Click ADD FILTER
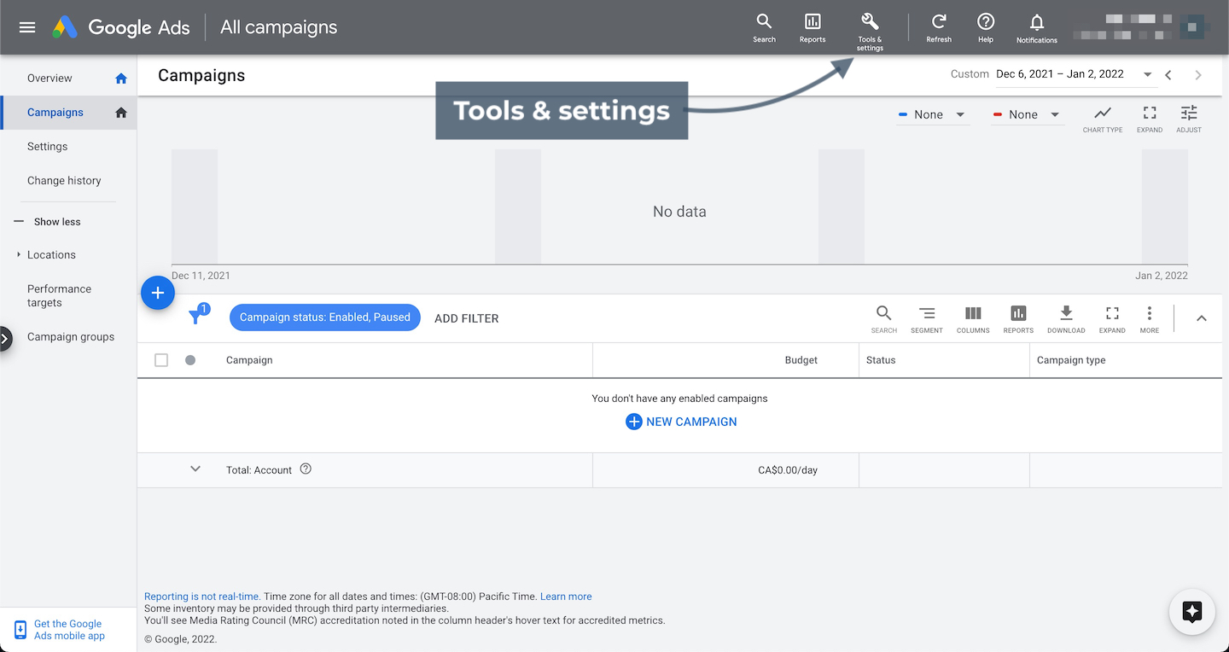The height and width of the screenshot is (652, 1229). click(466, 318)
